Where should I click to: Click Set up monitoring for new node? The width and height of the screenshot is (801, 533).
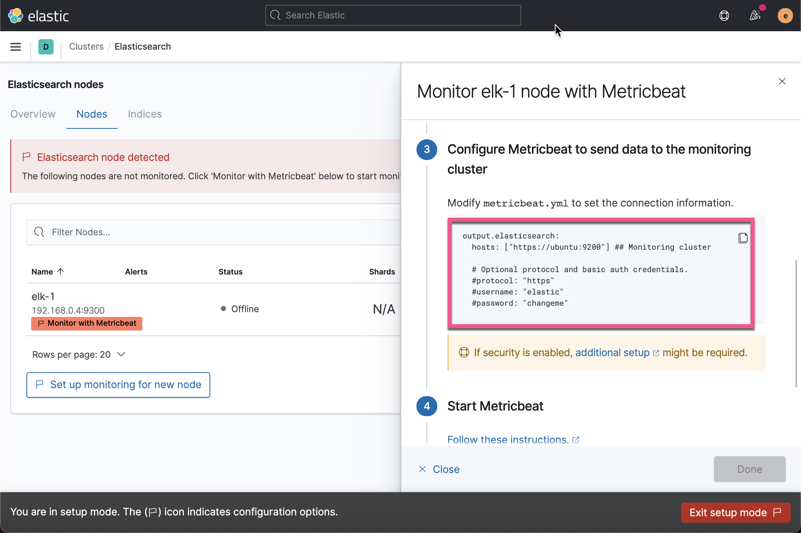point(118,385)
